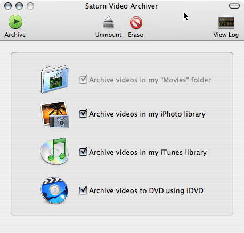Click the Archive toolbar label
The image size is (244, 233).
[x=15, y=35]
